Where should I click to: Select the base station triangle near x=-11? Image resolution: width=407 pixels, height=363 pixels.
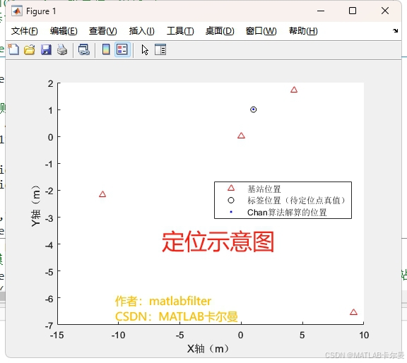coord(102,194)
